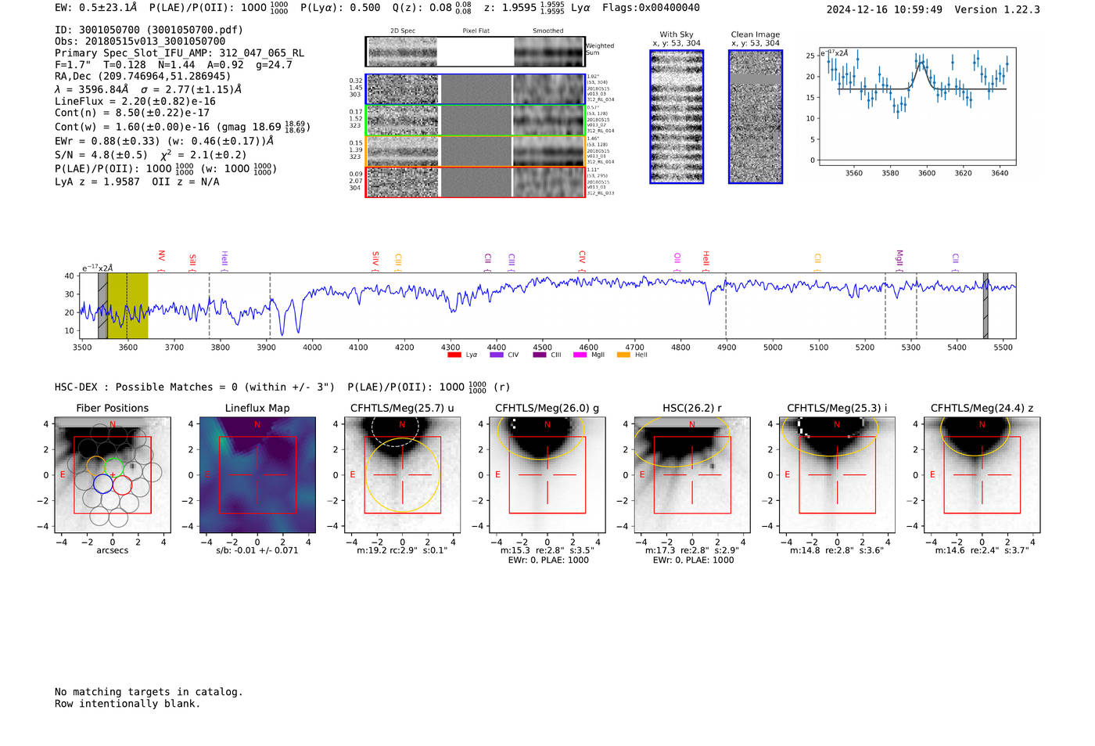1095x746 pixels.
Task: Click the "Cont(n) = 8.50(±0.22)e-17" line
Action: (132, 113)
